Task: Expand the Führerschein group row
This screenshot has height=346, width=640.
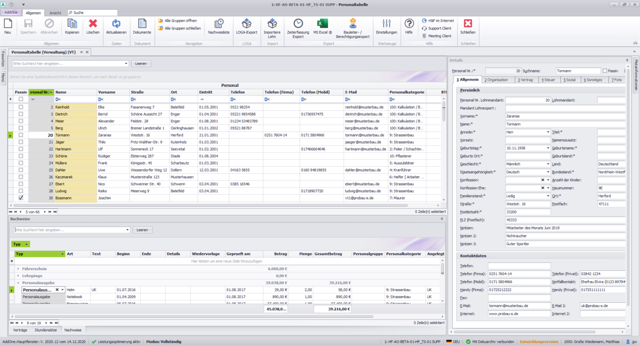Action: click(18, 269)
